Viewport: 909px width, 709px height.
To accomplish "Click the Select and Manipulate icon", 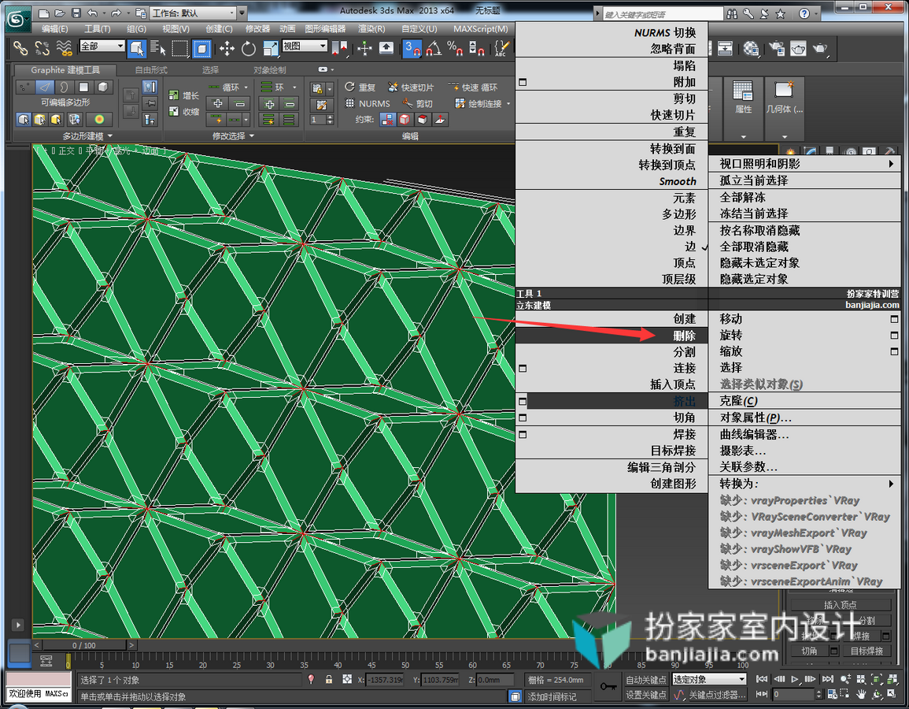I will click(x=364, y=48).
